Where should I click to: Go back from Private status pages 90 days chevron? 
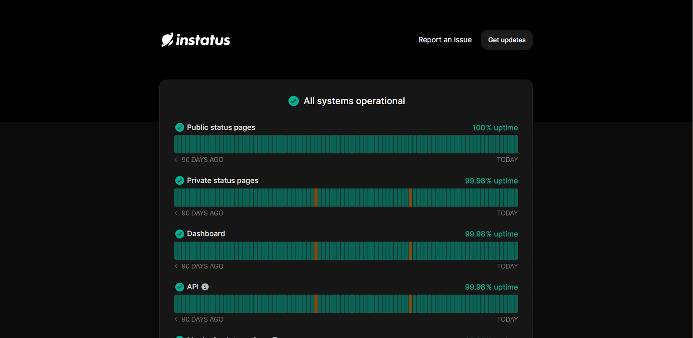pos(176,213)
